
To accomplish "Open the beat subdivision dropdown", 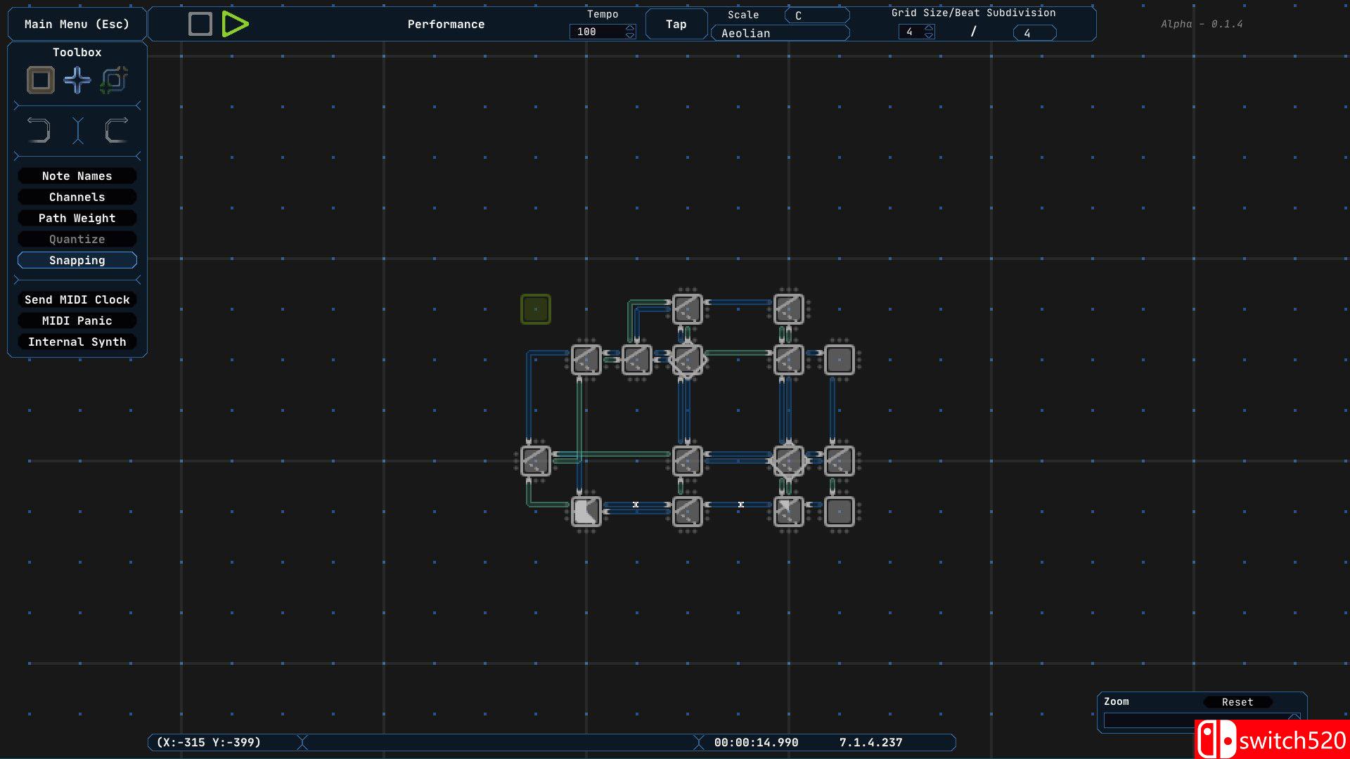I will [x=1034, y=33].
